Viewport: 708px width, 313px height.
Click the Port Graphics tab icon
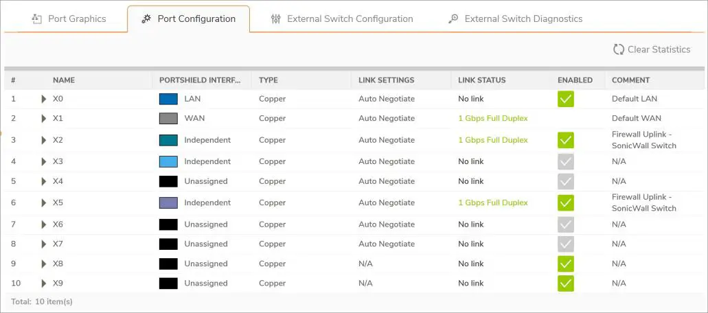(37, 19)
